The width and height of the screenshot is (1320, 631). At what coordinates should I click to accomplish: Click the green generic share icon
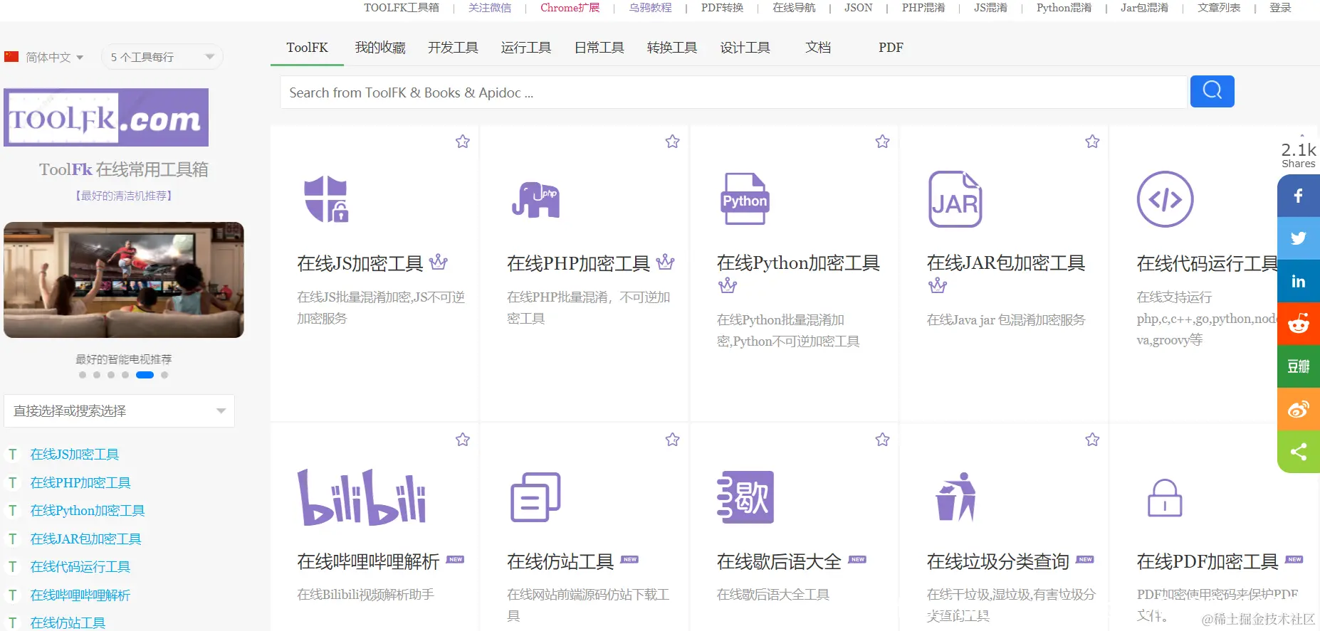click(1299, 452)
